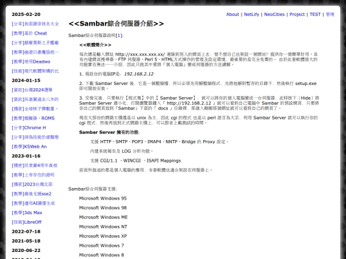
Task: Click the 'Sambar Server 擁有的功能' bold heading
Action: [109, 132]
